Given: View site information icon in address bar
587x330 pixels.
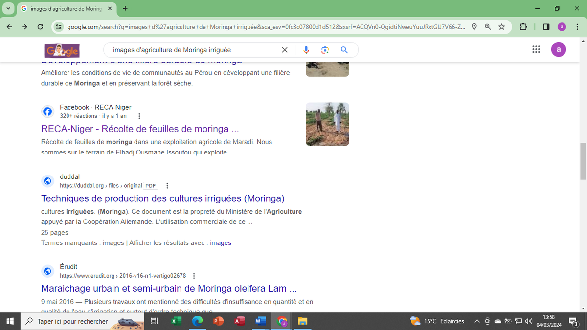Looking at the screenshot, I should click(x=58, y=27).
